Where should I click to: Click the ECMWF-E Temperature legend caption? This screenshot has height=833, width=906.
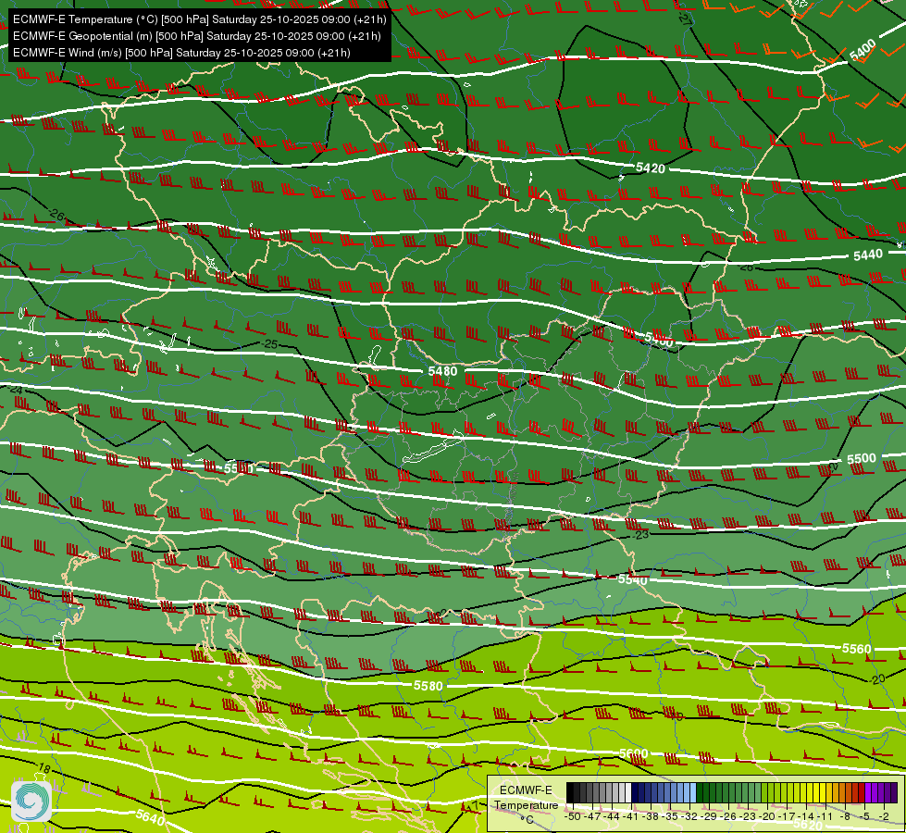(526, 798)
